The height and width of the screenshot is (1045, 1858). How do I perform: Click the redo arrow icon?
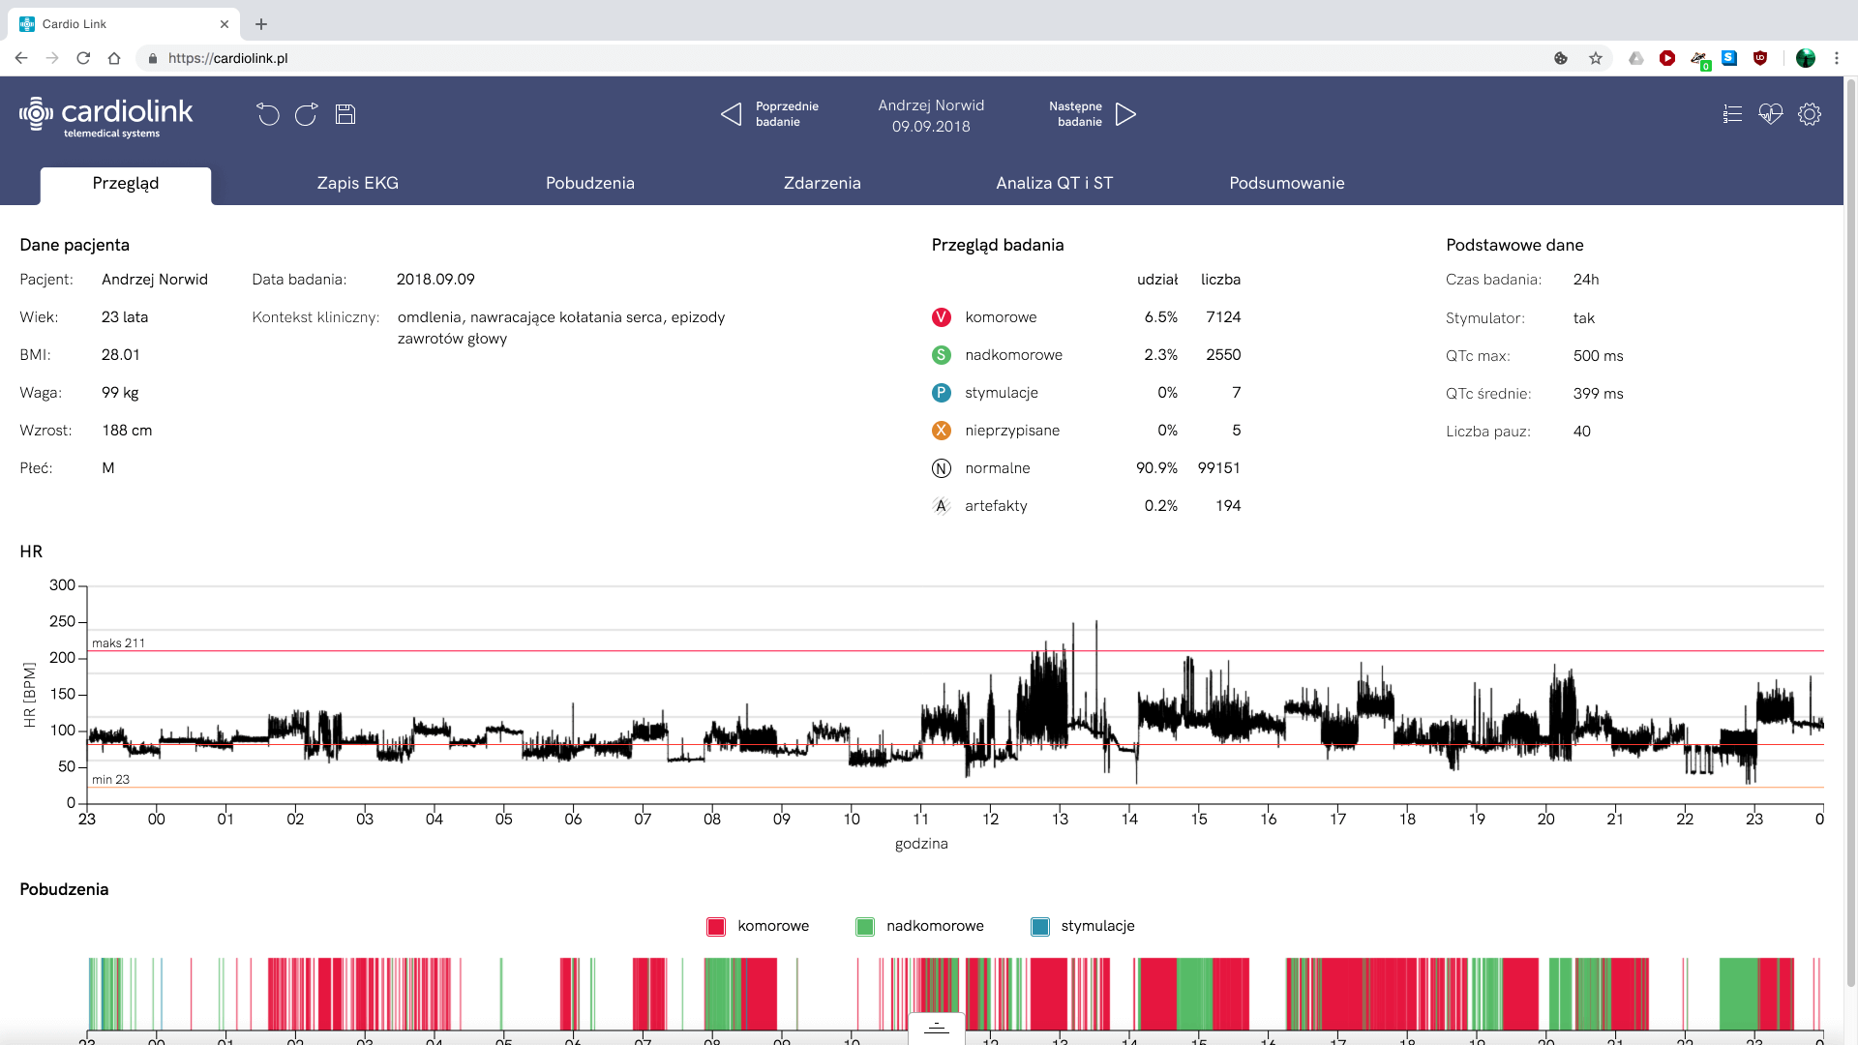point(306,114)
